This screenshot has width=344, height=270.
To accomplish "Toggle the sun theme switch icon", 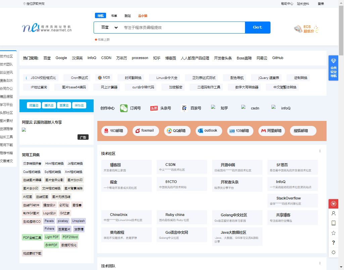I will click(x=334, y=252).
